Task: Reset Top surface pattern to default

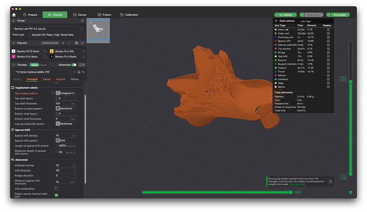Action: (53, 94)
